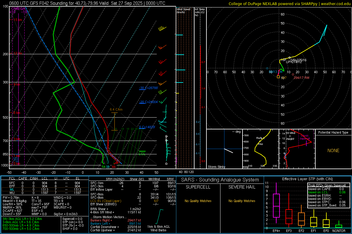Select the SFC parcel row
This screenshot has width=352, height=234.
44,183
